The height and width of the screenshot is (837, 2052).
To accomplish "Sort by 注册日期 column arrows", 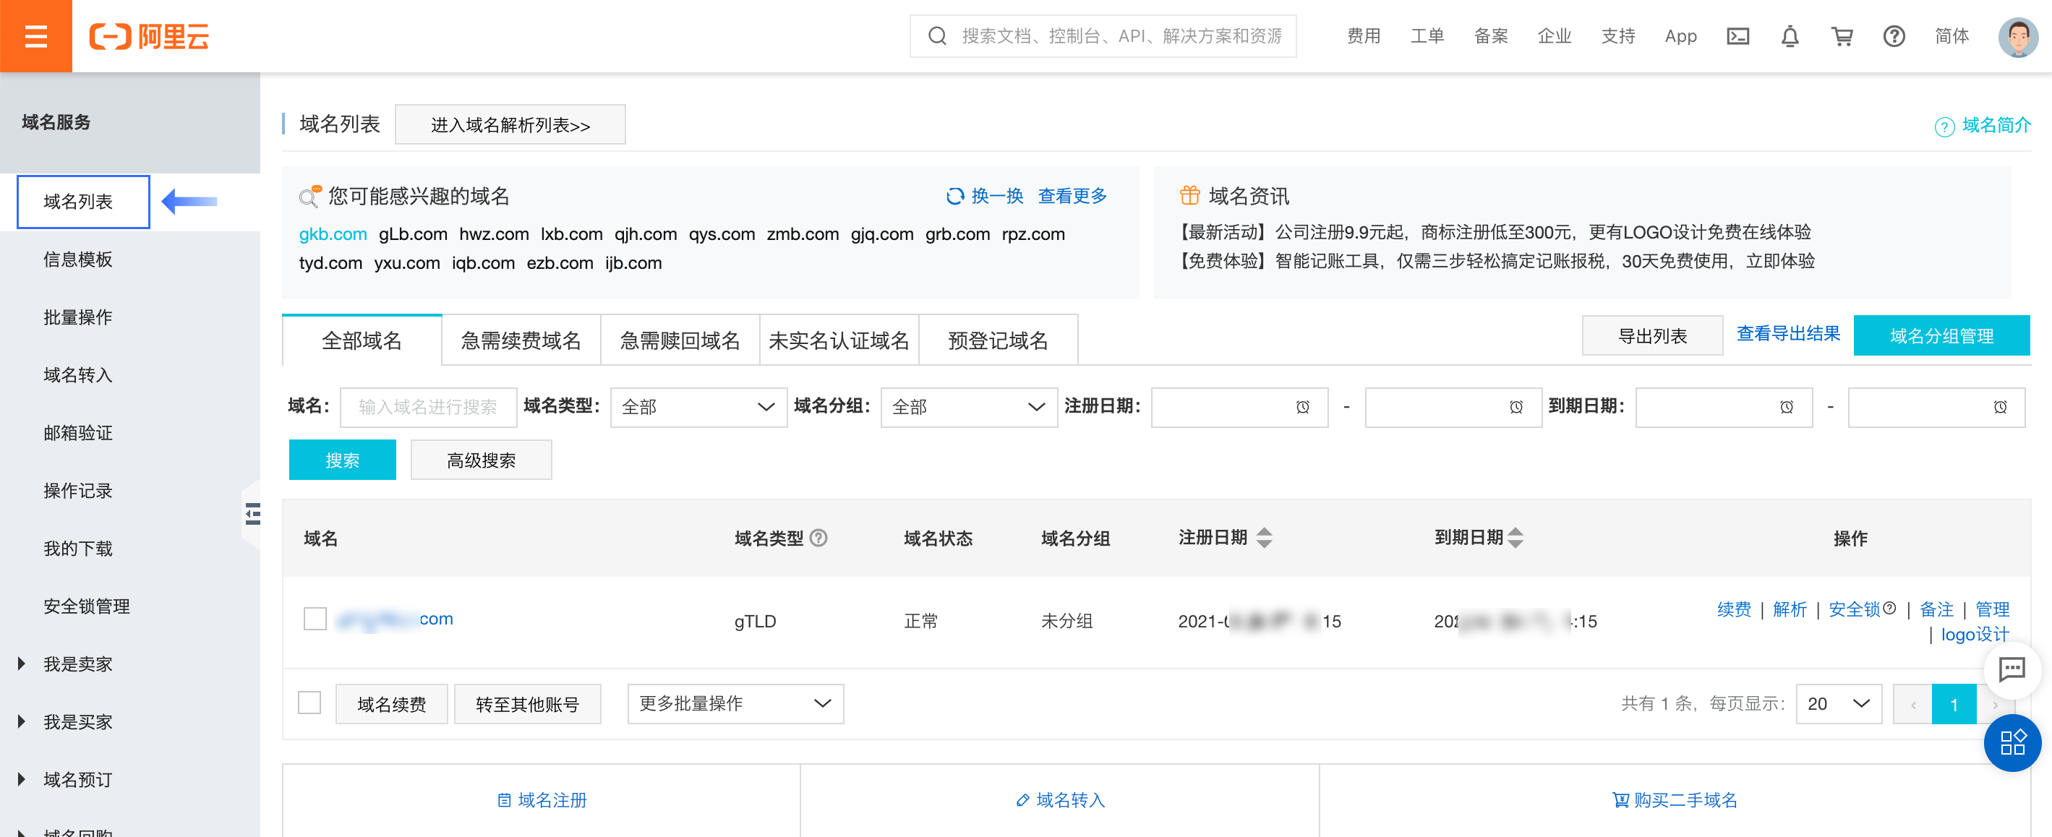I will click(1264, 538).
